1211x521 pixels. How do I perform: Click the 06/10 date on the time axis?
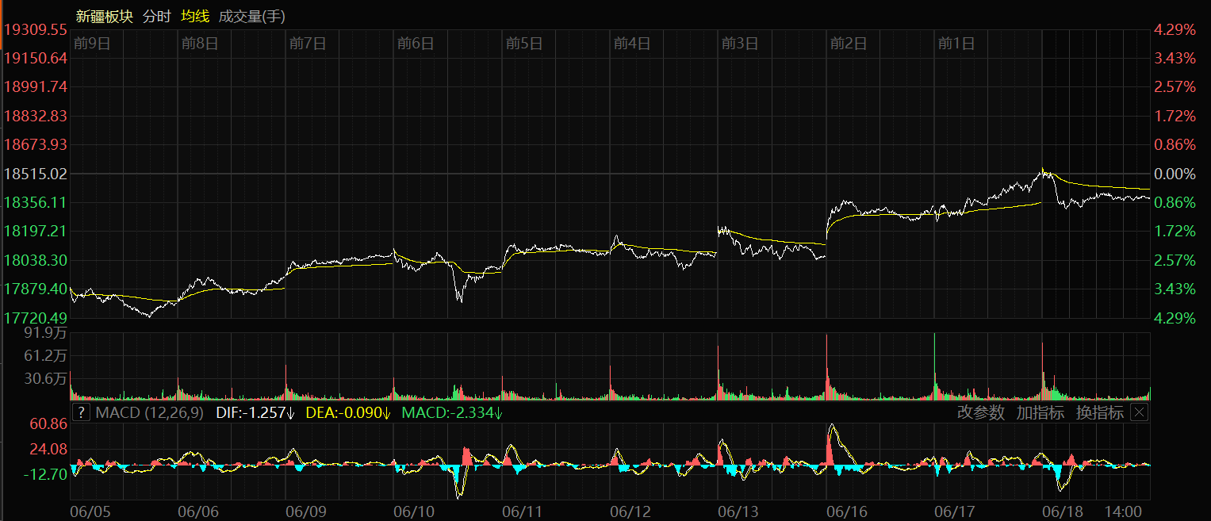click(413, 511)
